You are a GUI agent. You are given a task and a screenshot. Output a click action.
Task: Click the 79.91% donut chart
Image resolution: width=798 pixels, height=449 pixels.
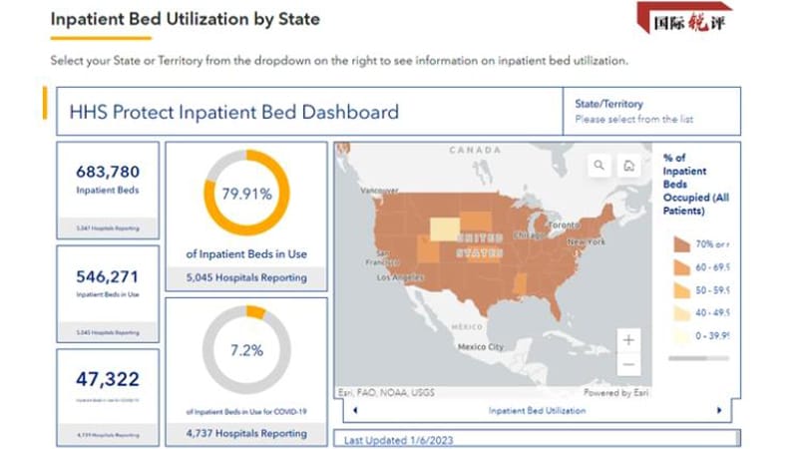click(x=246, y=193)
